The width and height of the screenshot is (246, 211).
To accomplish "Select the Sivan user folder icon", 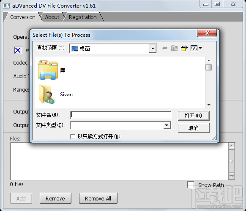I will pyautogui.click(x=47, y=94).
